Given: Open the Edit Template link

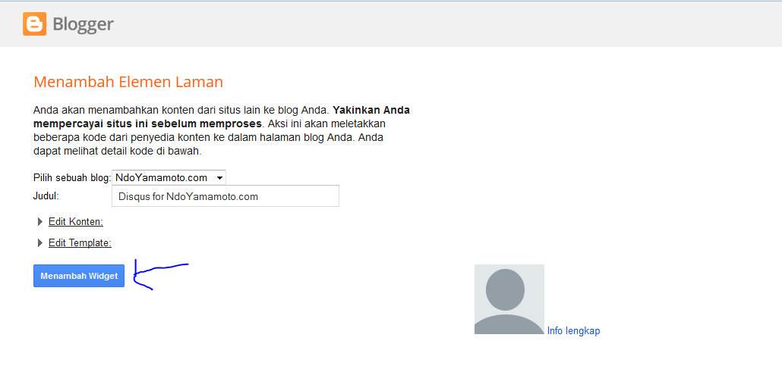Looking at the screenshot, I should 80,243.
